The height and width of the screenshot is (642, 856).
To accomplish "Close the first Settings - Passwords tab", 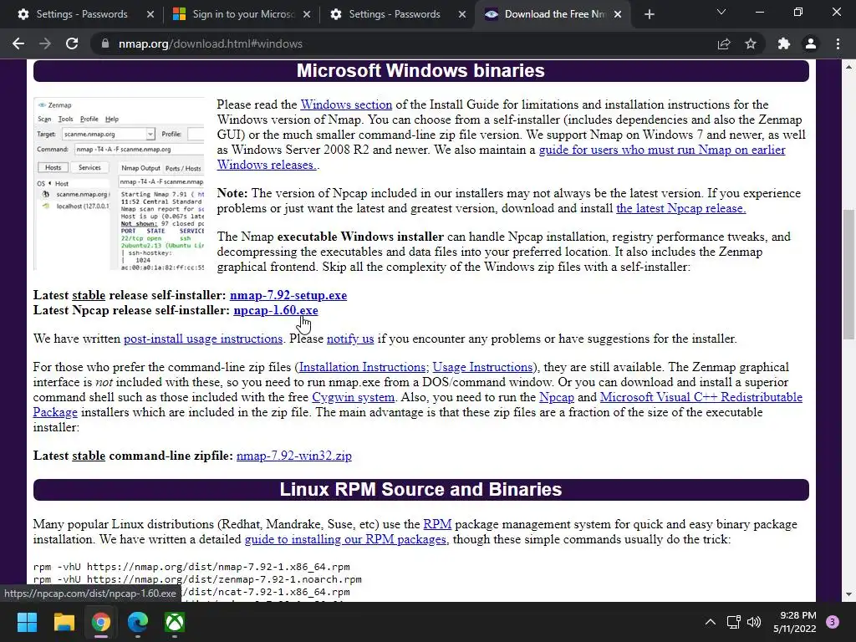I will [x=150, y=15].
